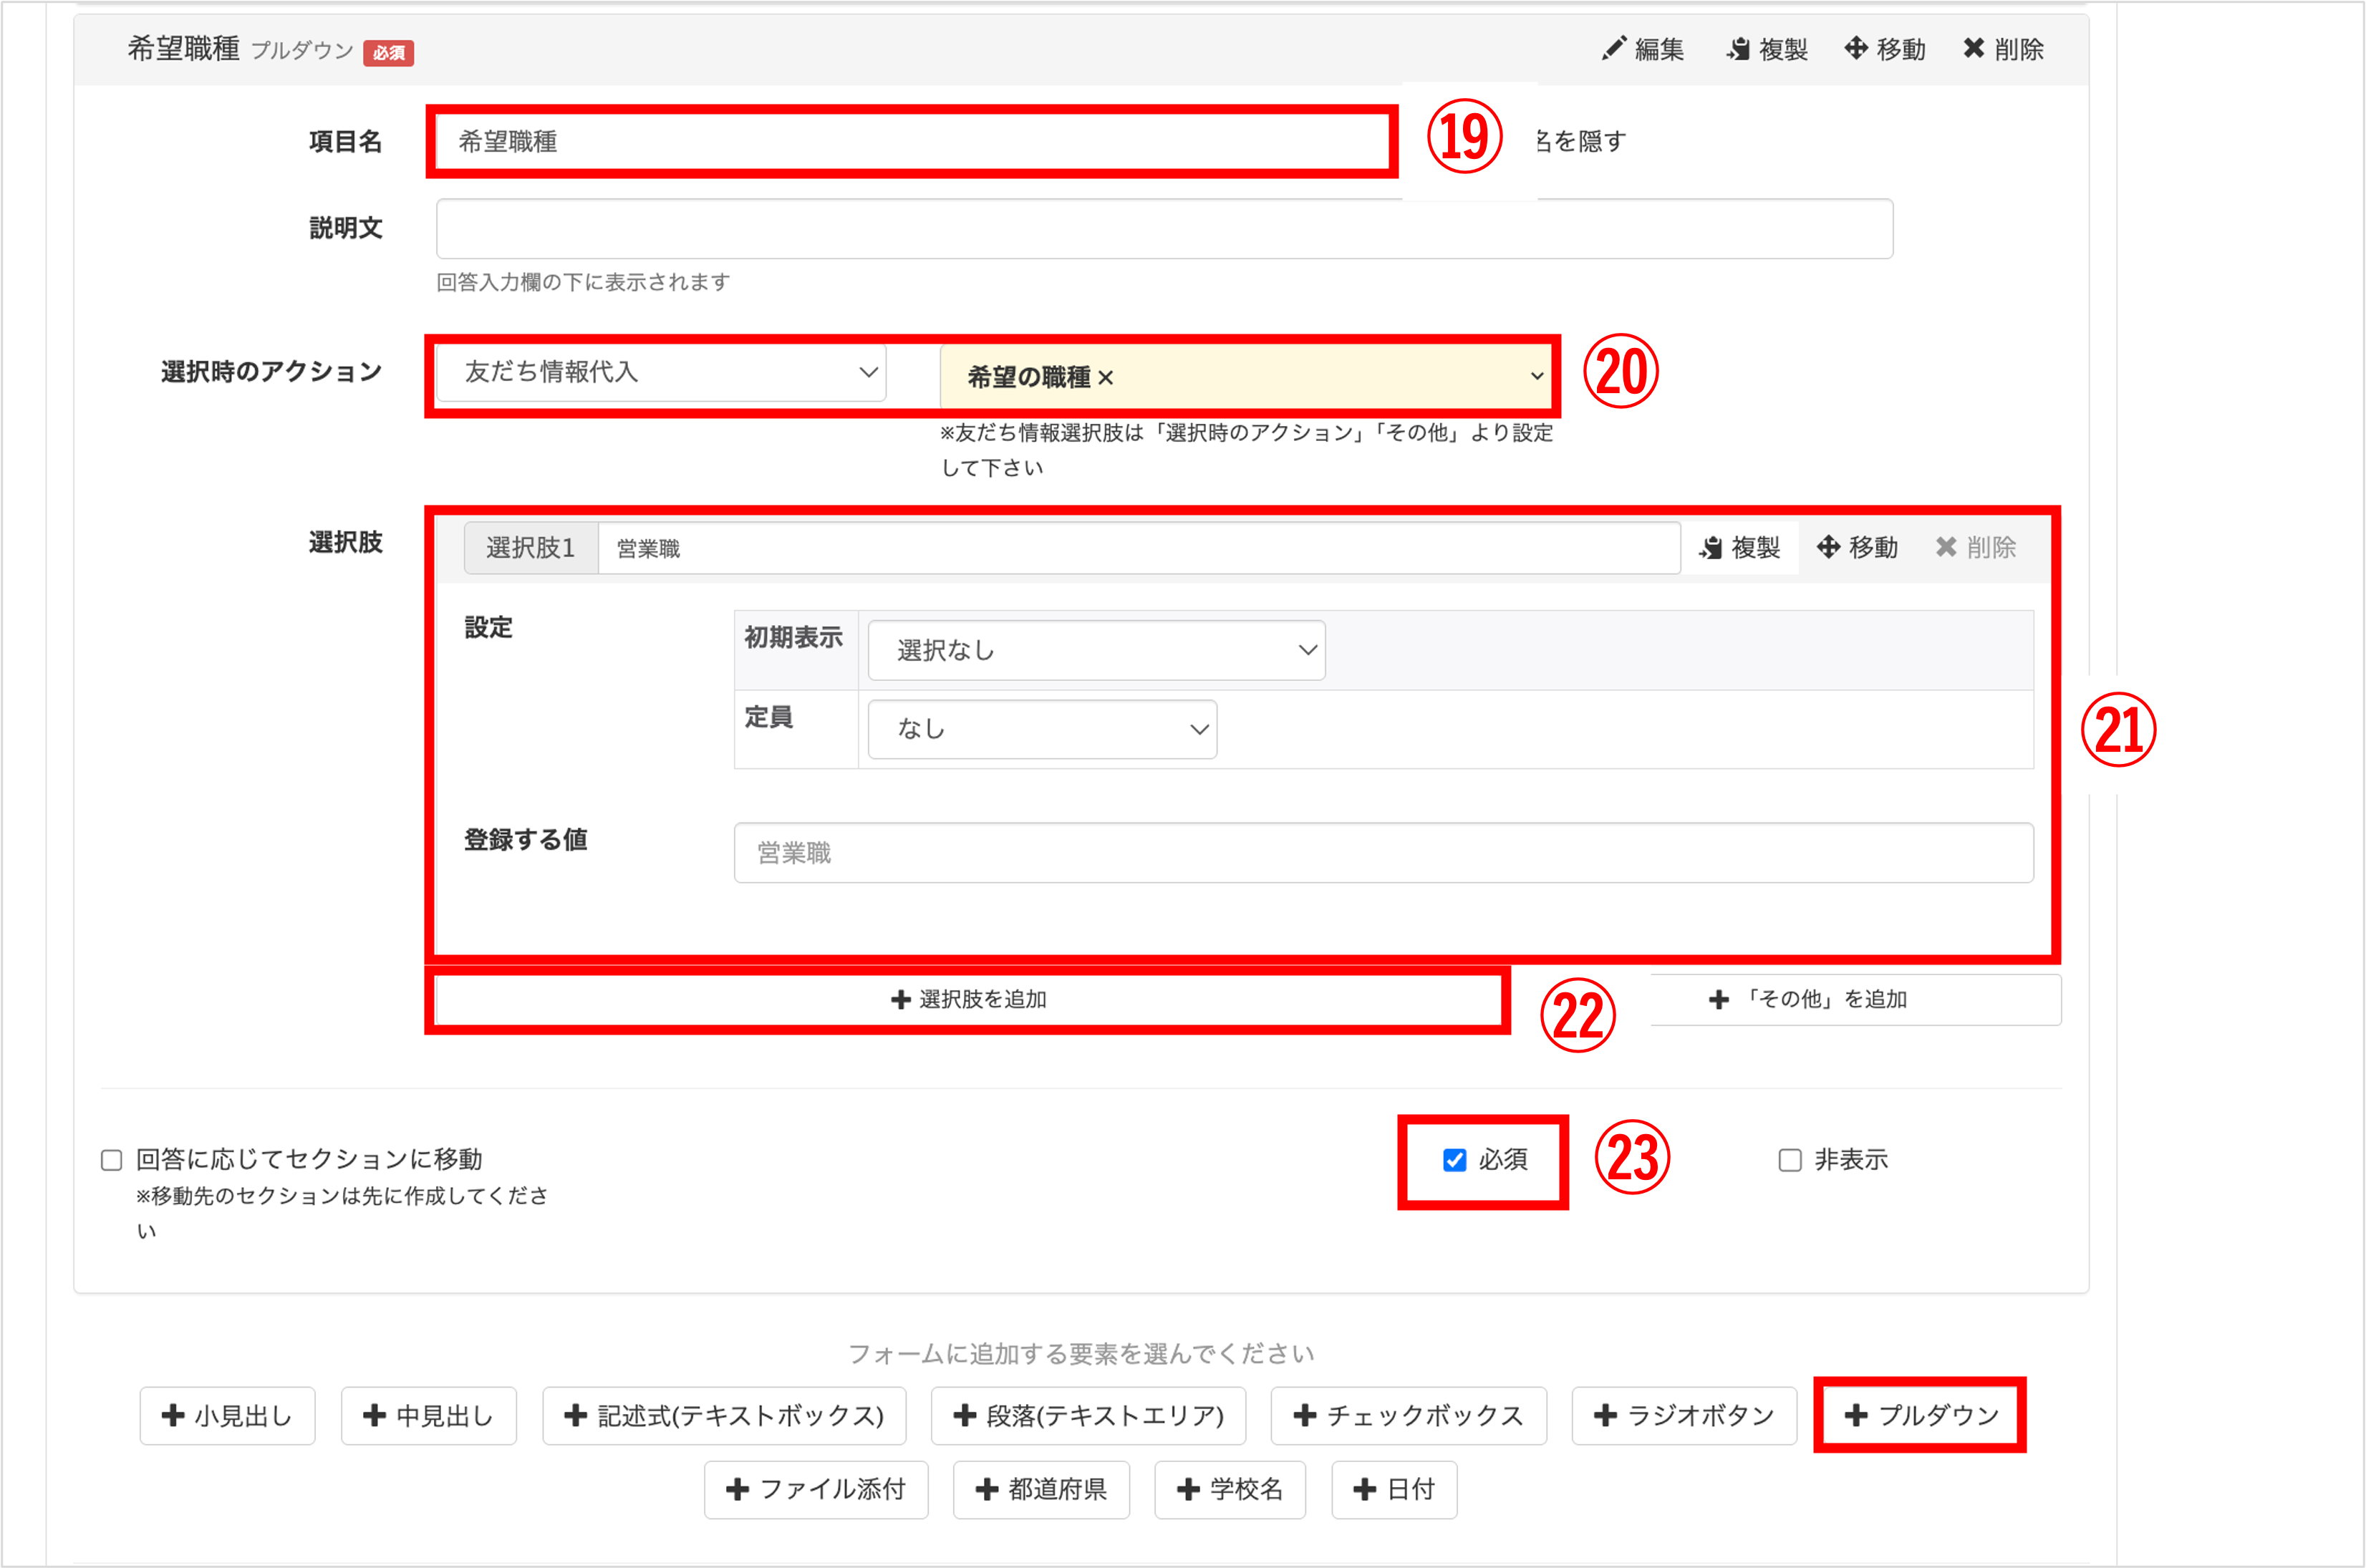Check 回答に応じてセクションに移動 option
2366x1568 pixels.
tap(112, 1160)
